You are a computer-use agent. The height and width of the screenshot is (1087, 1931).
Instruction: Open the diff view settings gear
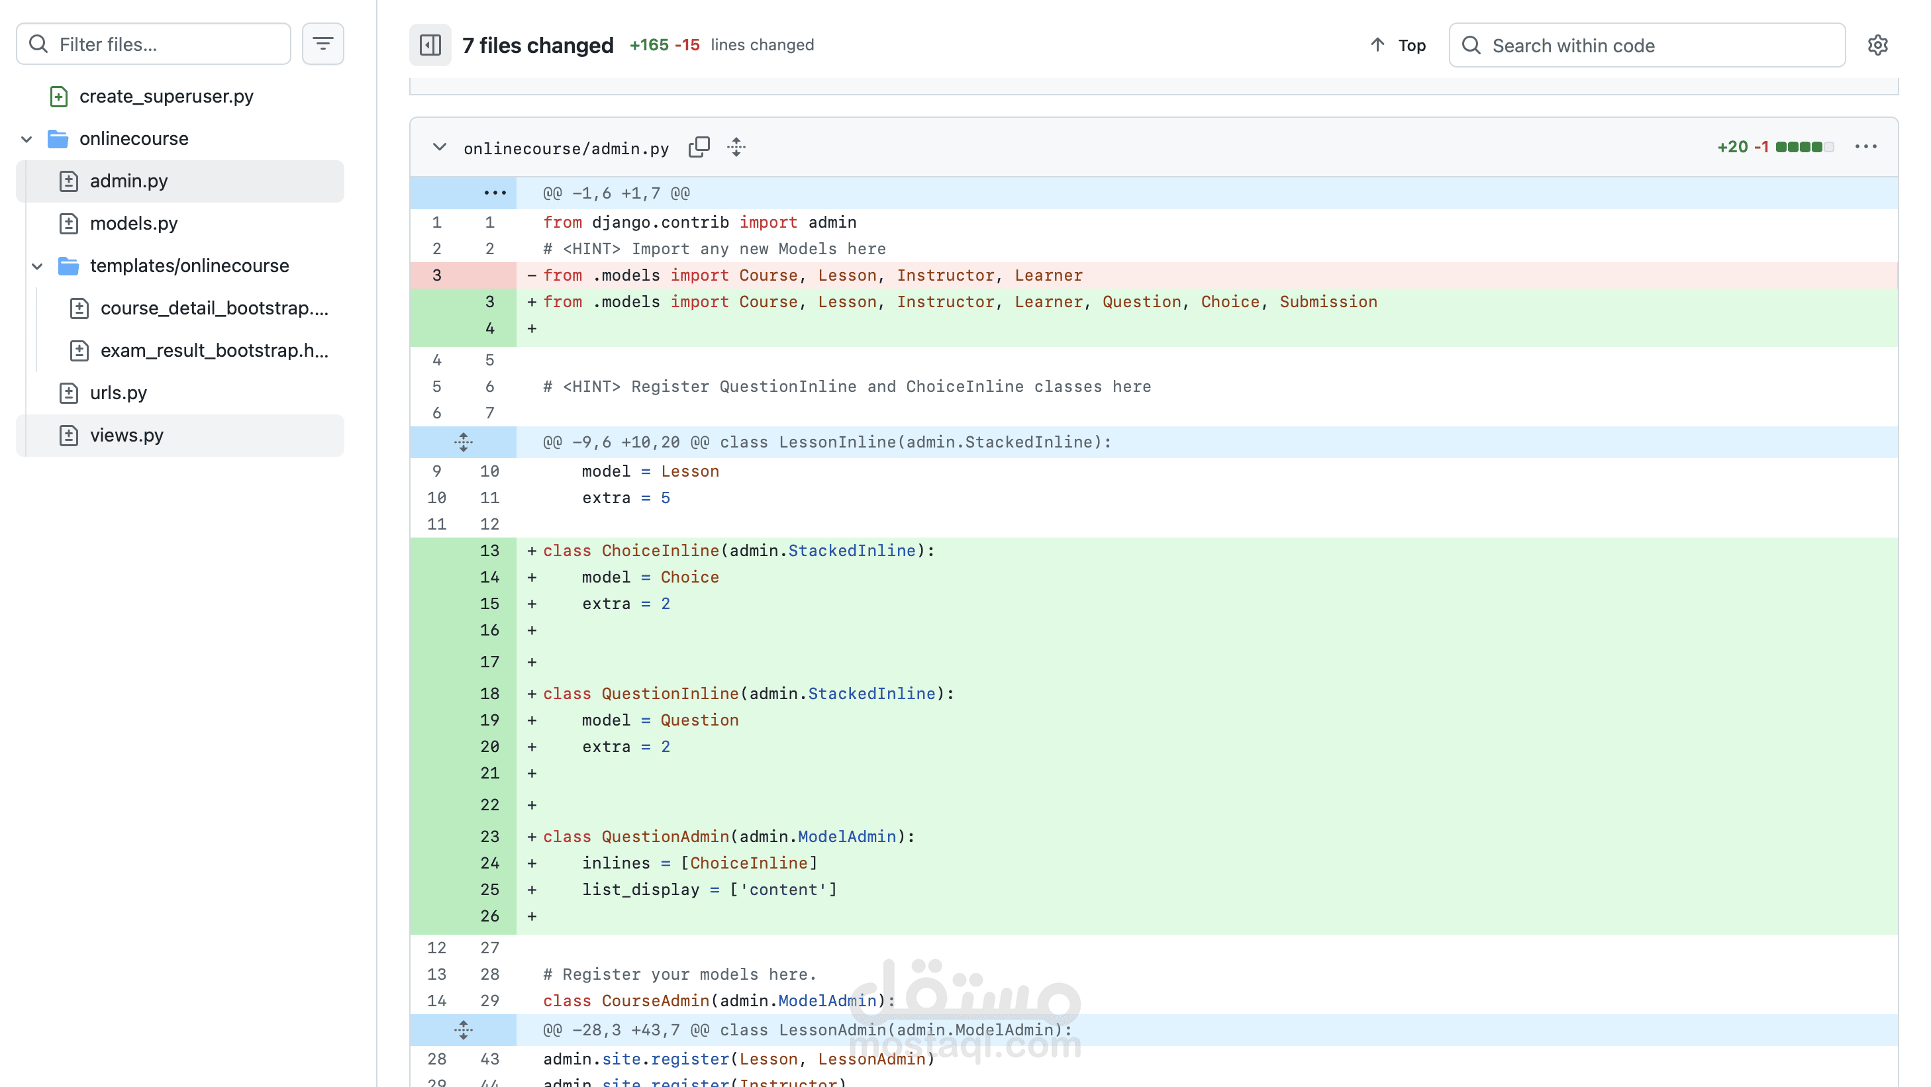[1878, 45]
